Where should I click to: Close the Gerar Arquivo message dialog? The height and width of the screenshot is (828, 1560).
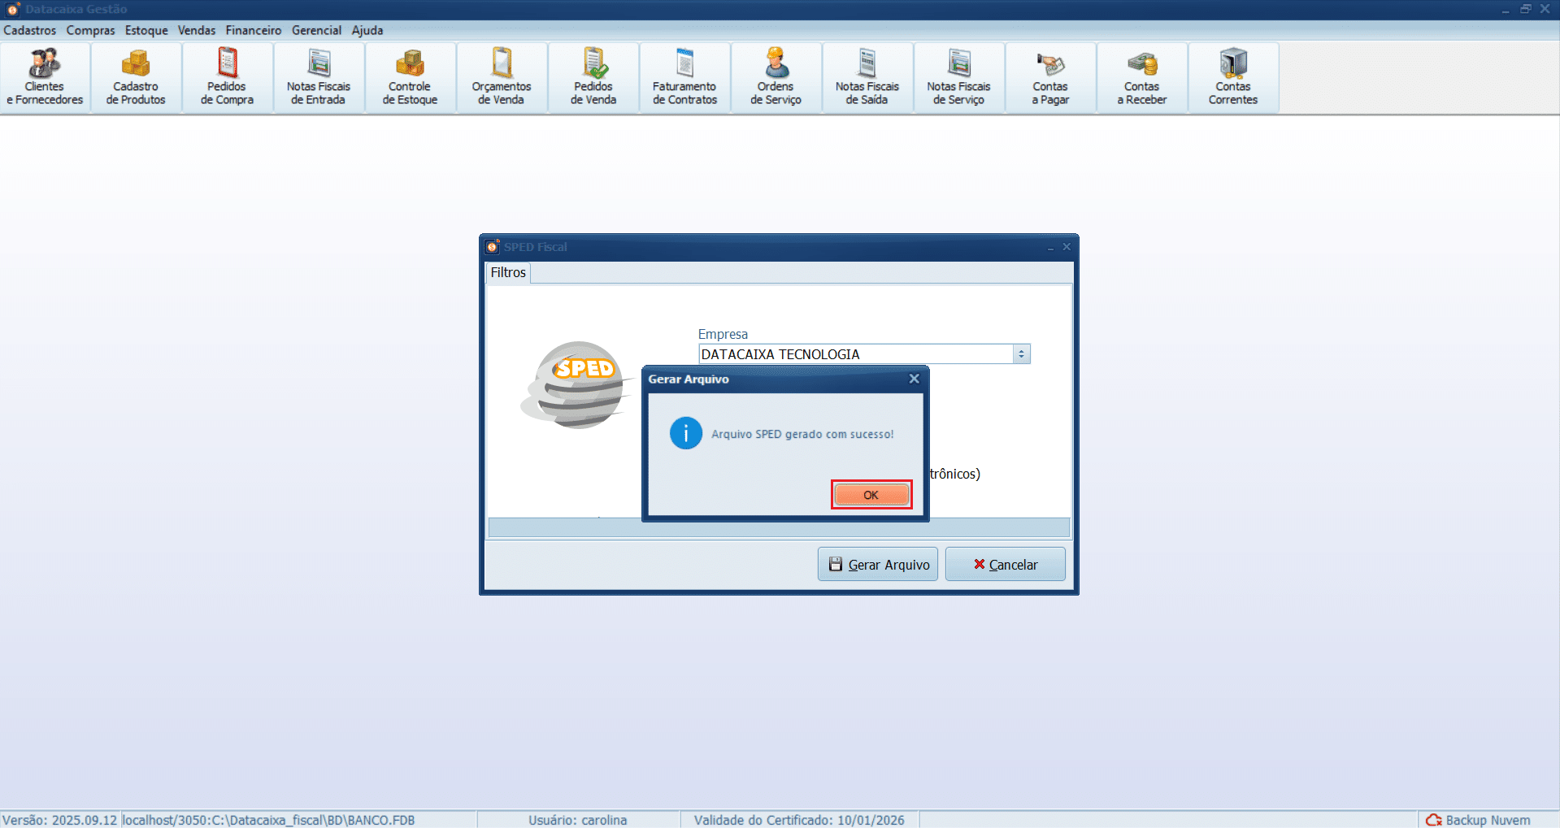(914, 379)
